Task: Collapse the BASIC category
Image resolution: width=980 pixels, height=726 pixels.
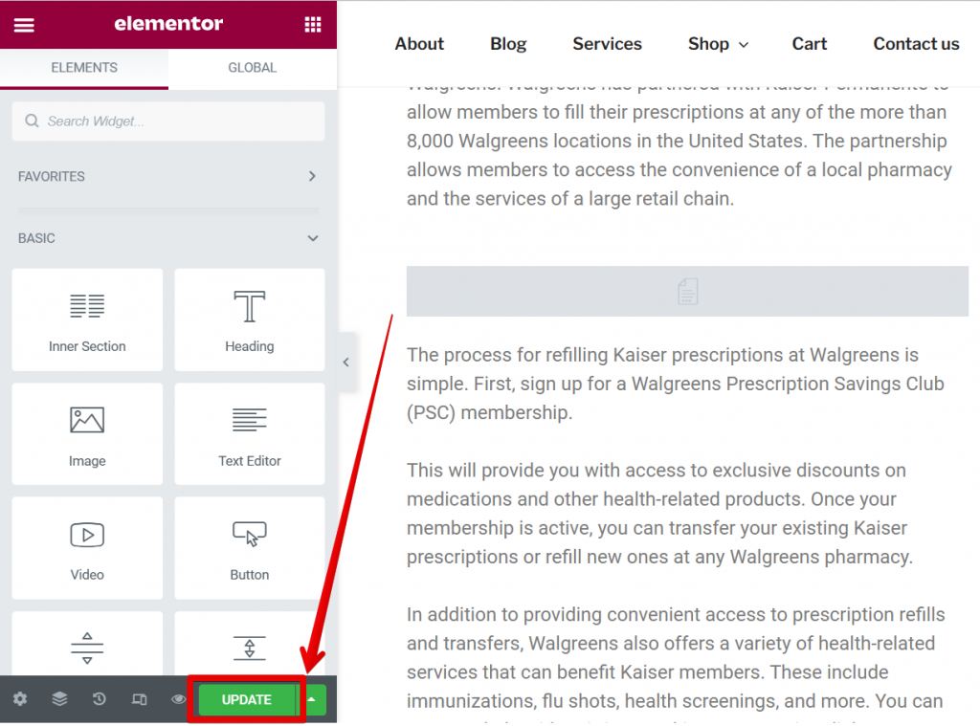Action: pyautogui.click(x=168, y=237)
